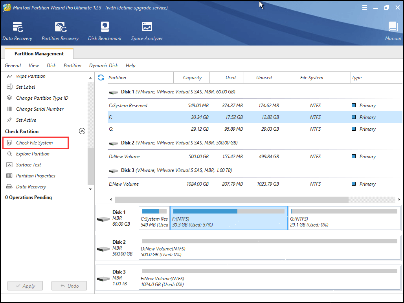Click the Change Serial Number barcode icon
Viewport: 404px width, 303px height.
(9, 109)
